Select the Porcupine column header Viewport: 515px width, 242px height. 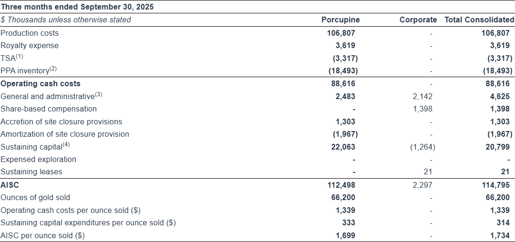pyautogui.click(x=340, y=20)
